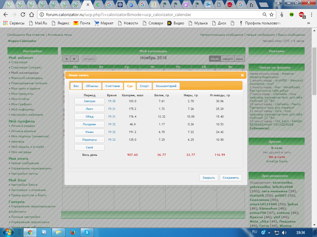
Task: Show hidden system tray icons
Action: [x=269, y=233]
